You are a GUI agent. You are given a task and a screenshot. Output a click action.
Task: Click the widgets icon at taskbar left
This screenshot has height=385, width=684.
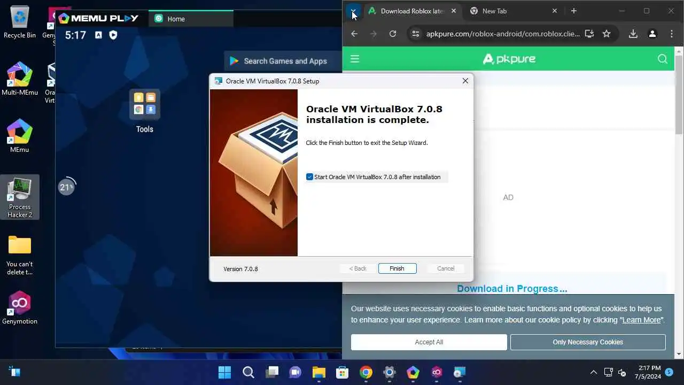point(14,372)
